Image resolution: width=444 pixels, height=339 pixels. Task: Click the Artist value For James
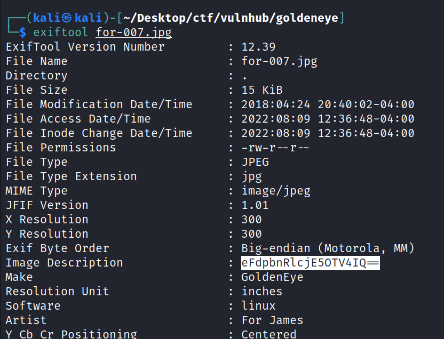(x=272, y=320)
